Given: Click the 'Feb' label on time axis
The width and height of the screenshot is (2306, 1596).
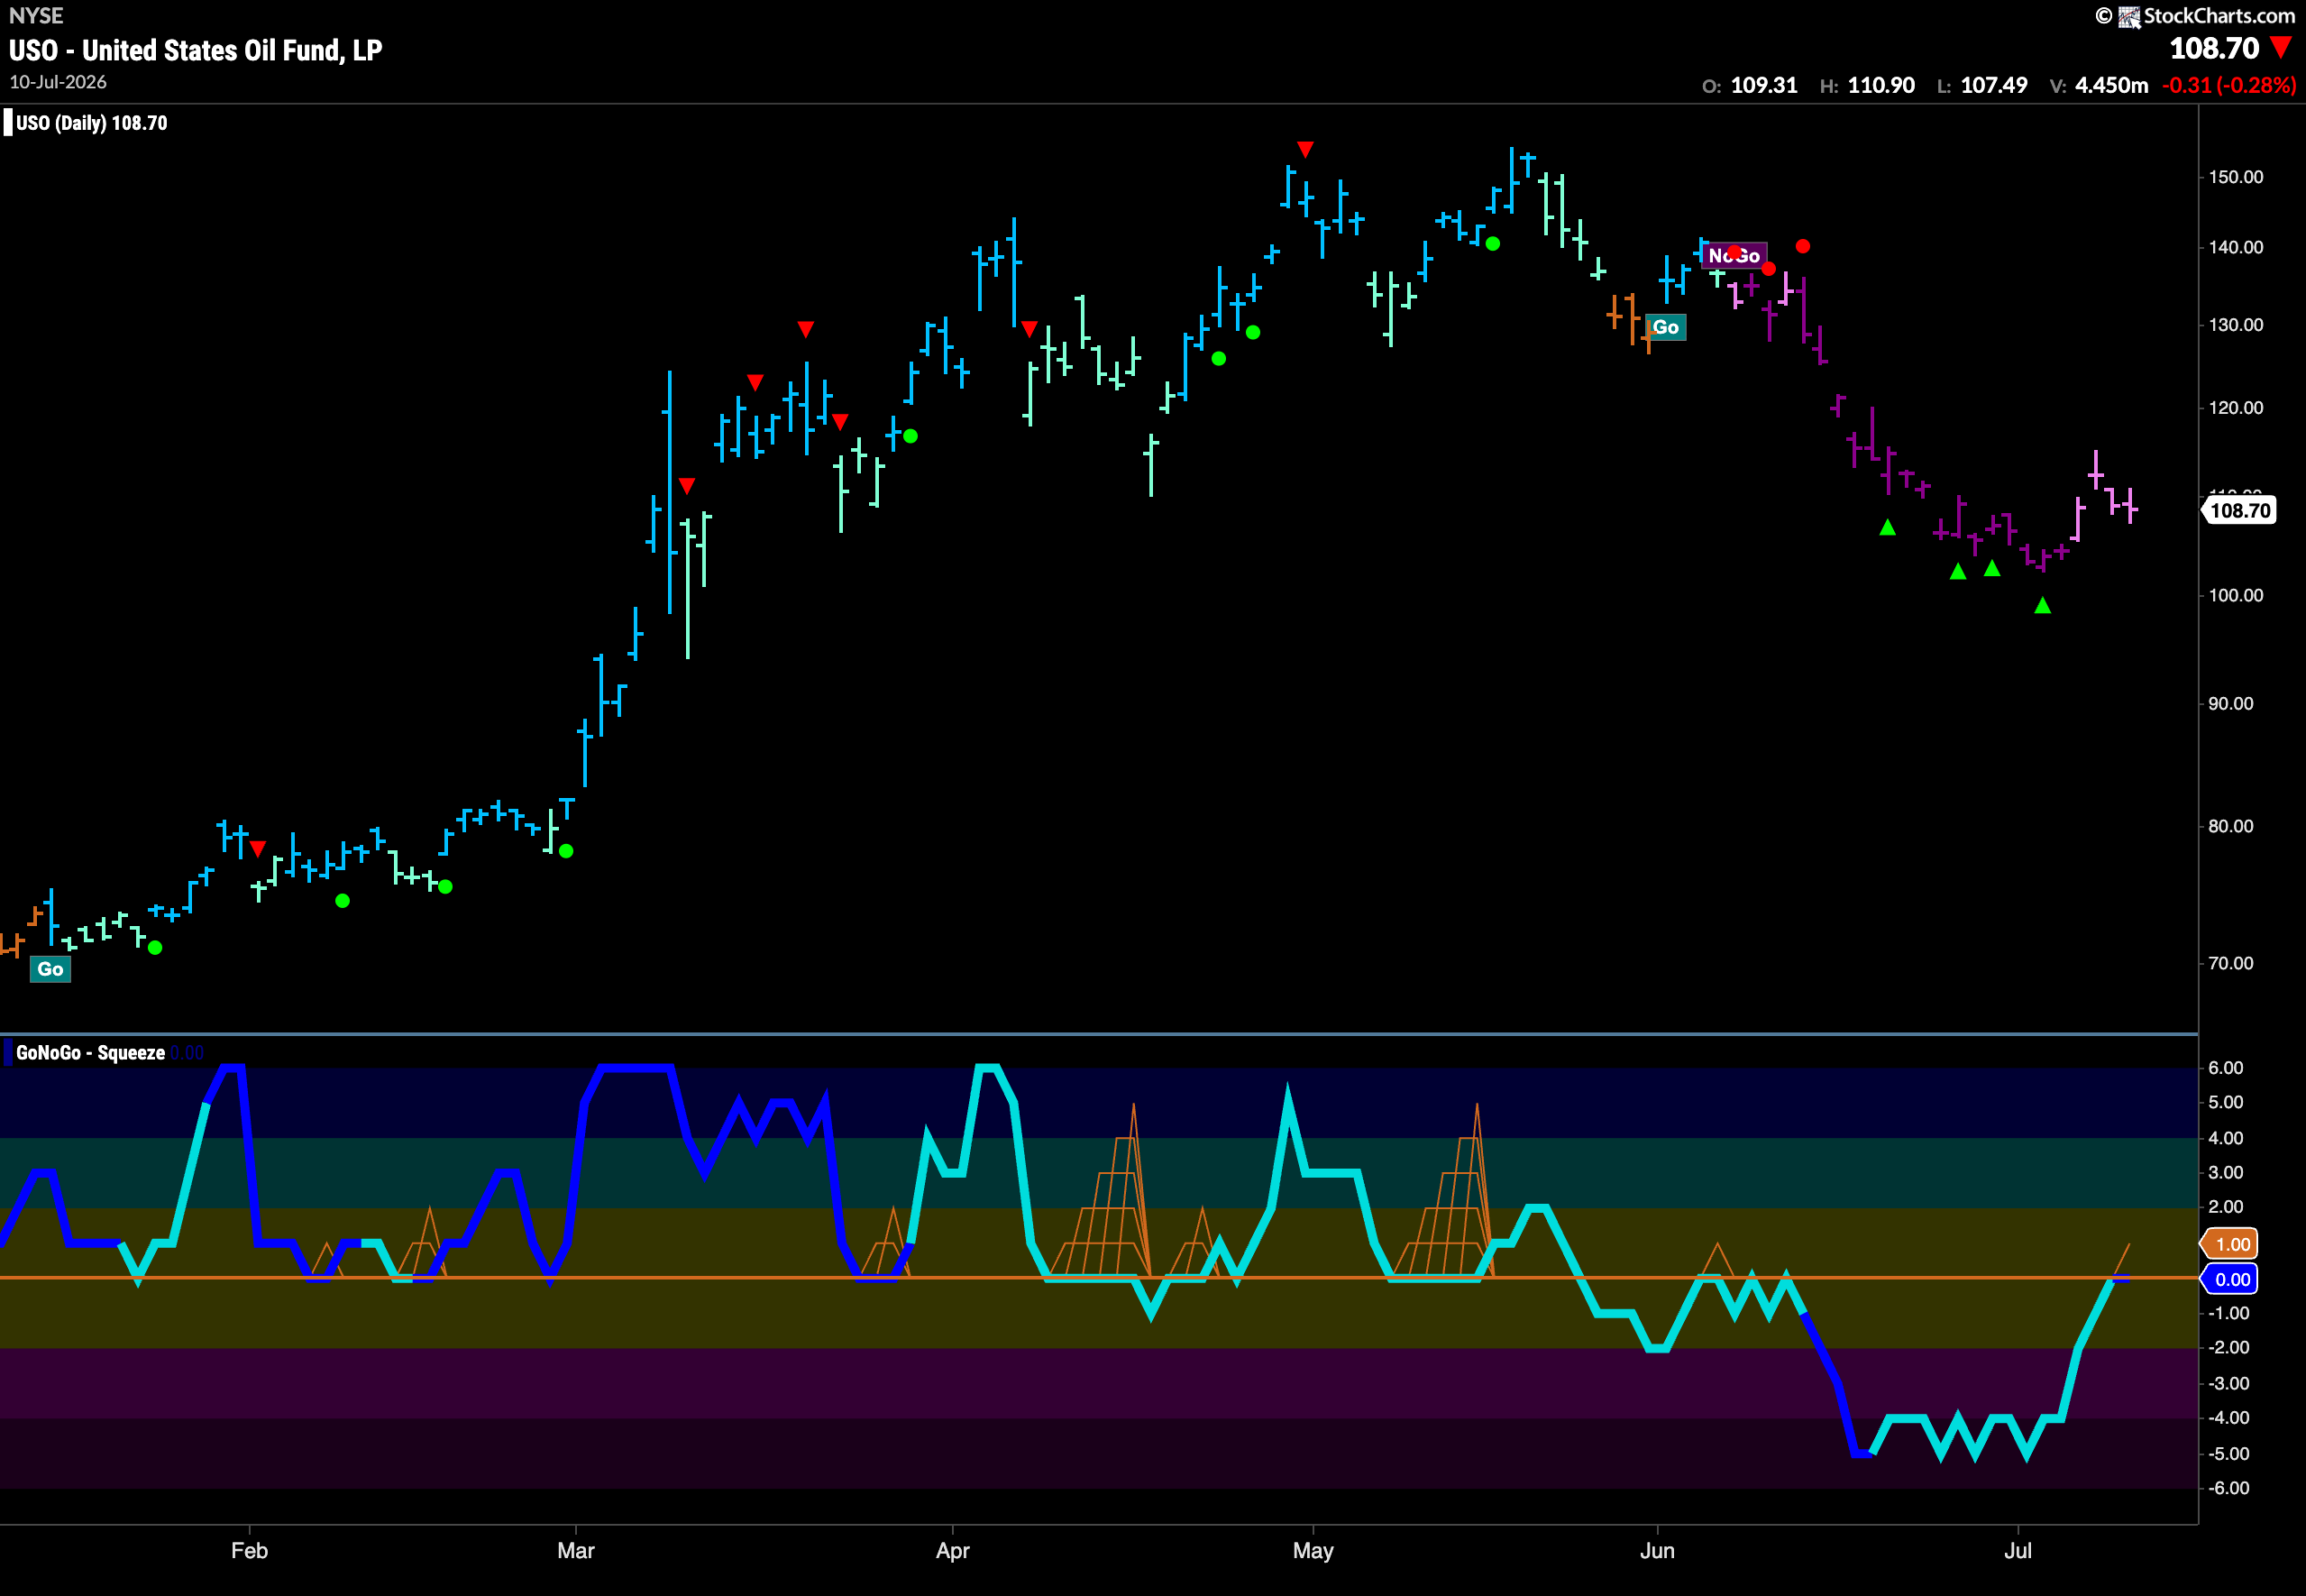Looking at the screenshot, I should (249, 1550).
